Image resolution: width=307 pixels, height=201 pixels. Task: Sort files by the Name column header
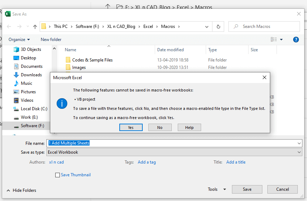point(70,49)
